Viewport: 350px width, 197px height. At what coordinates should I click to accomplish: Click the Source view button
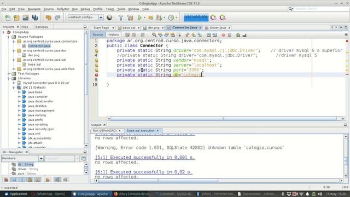[98, 34]
